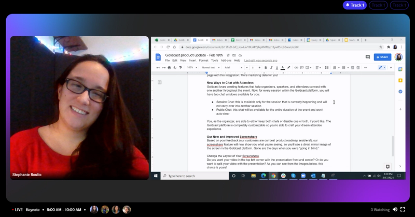Screen dimensions: 415x217
Task: Show document outline icon at left margin
Action: 160,82
